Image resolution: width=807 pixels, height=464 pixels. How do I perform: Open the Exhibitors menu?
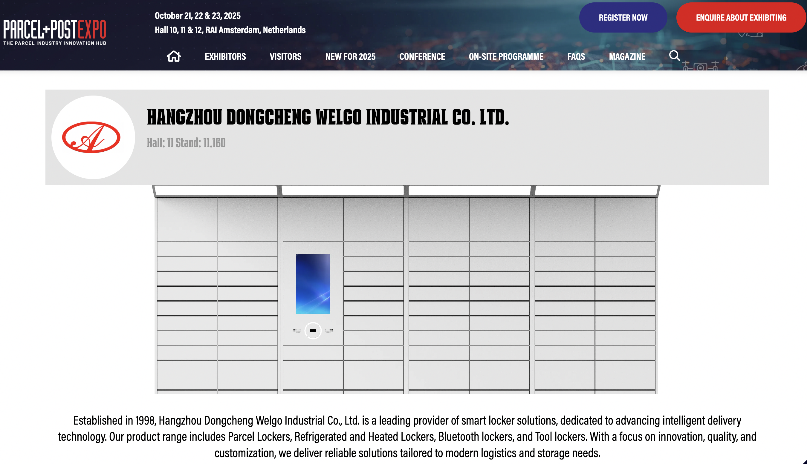(225, 57)
